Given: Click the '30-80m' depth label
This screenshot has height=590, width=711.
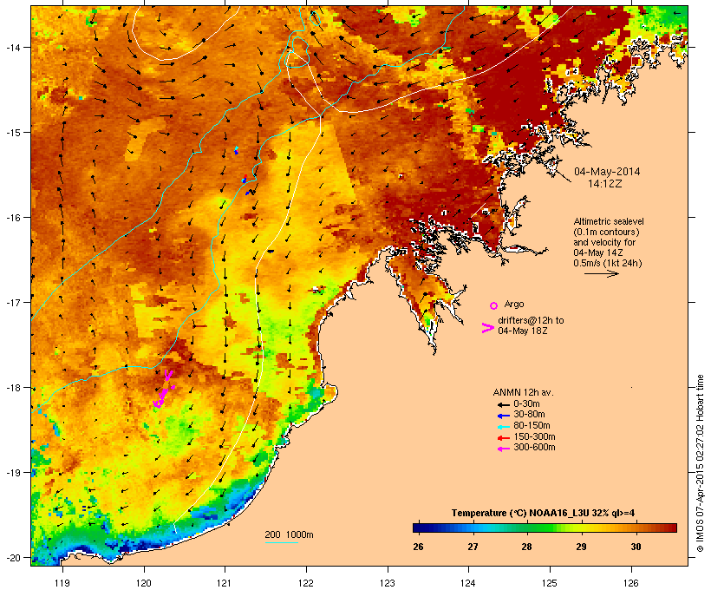Looking at the screenshot, I should [529, 415].
